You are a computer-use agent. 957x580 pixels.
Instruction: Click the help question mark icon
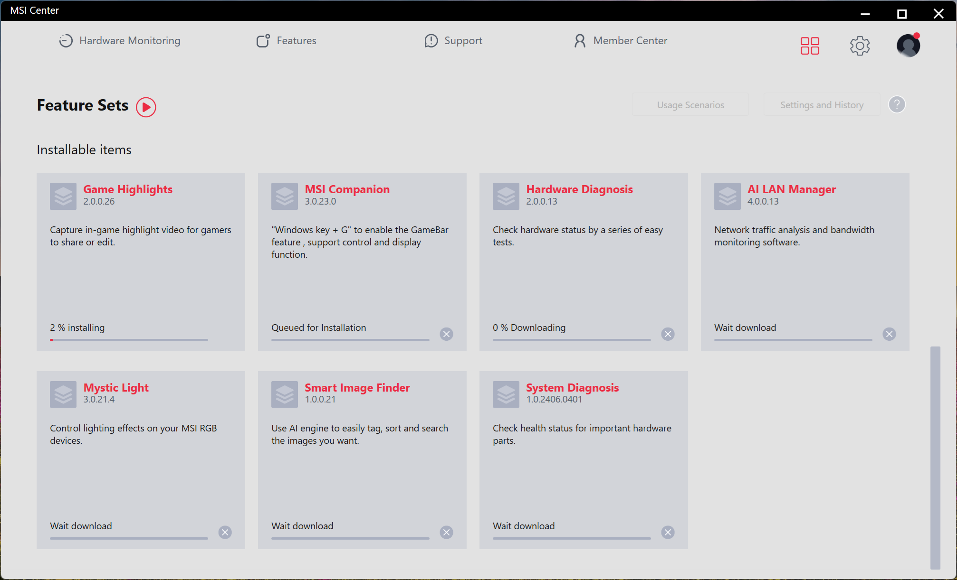[897, 104]
